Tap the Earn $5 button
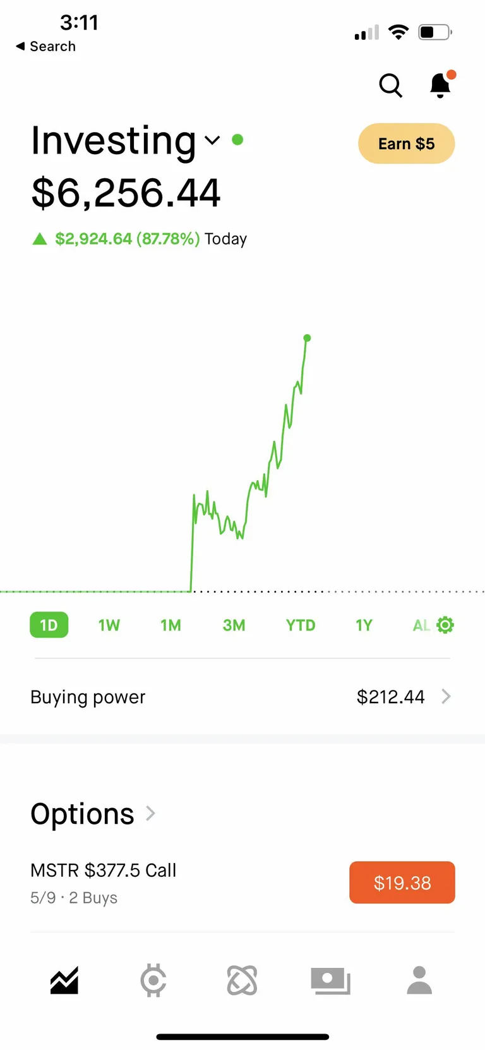The width and height of the screenshot is (485, 1050). [x=406, y=143]
